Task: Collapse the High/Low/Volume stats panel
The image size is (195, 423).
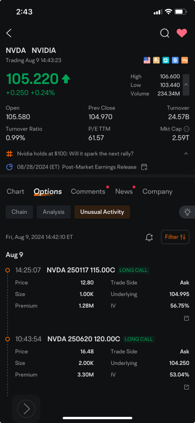Action: pos(186,85)
